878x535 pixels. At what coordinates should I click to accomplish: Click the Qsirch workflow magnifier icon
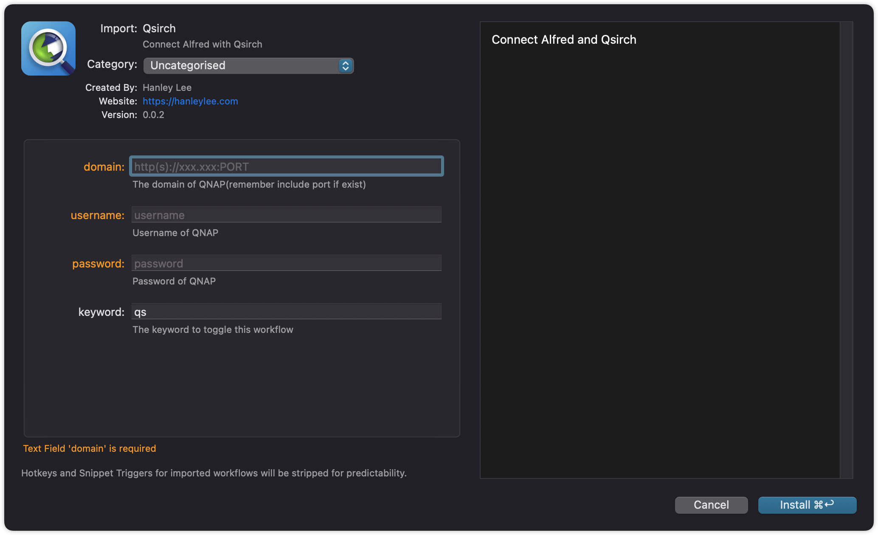pos(48,48)
